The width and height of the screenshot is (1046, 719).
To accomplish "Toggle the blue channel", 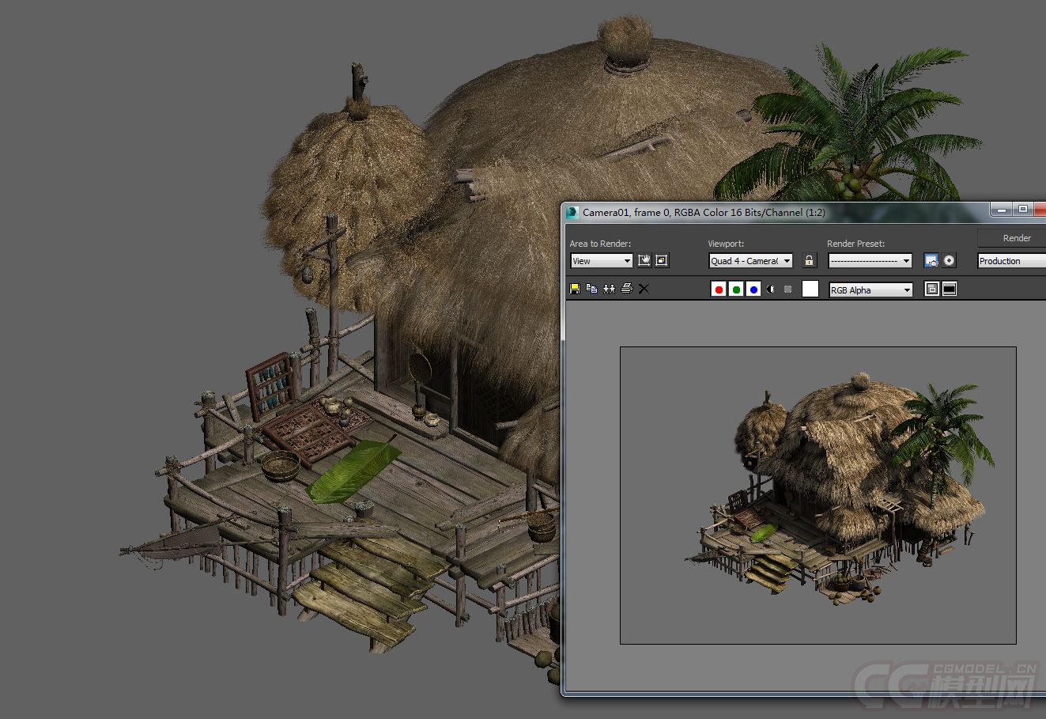I will click(x=753, y=289).
